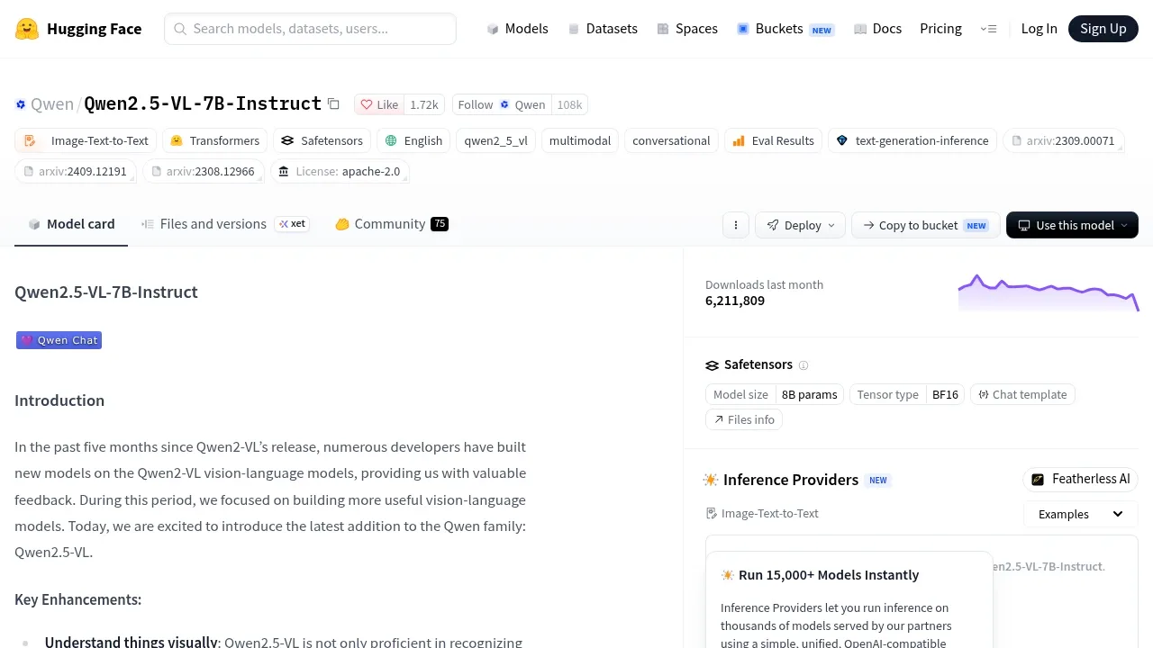The image size is (1153, 648).
Task: Open the more navigation menu icon
Action: tap(988, 29)
